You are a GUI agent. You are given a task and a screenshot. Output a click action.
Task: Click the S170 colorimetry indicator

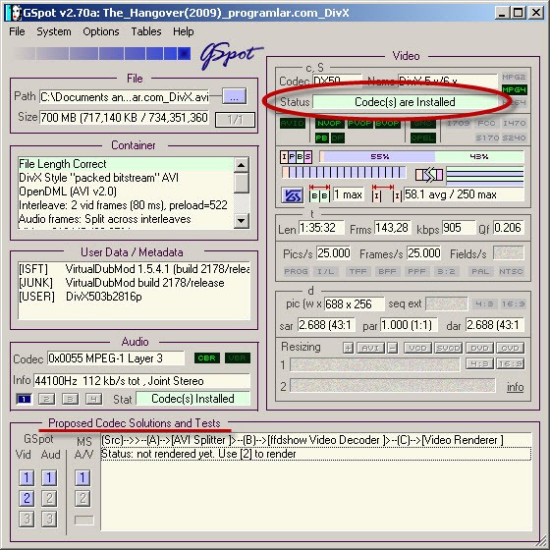tap(487, 137)
